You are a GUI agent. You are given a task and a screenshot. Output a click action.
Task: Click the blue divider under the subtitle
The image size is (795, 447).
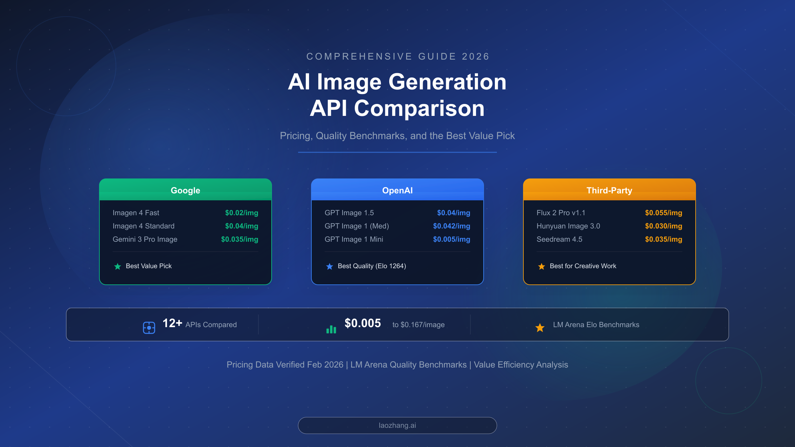coord(397,152)
